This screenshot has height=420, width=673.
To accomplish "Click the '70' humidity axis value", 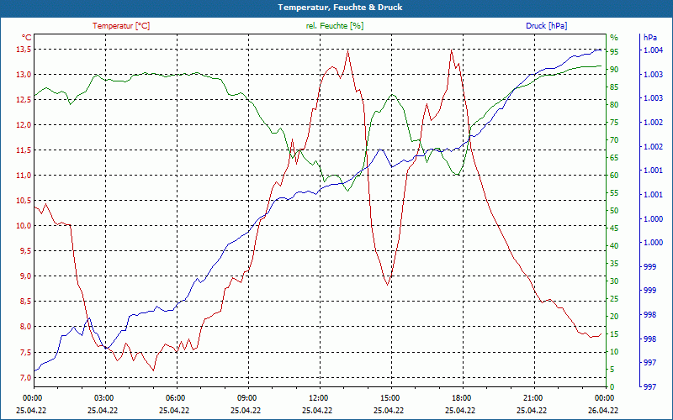I will coord(614,140).
